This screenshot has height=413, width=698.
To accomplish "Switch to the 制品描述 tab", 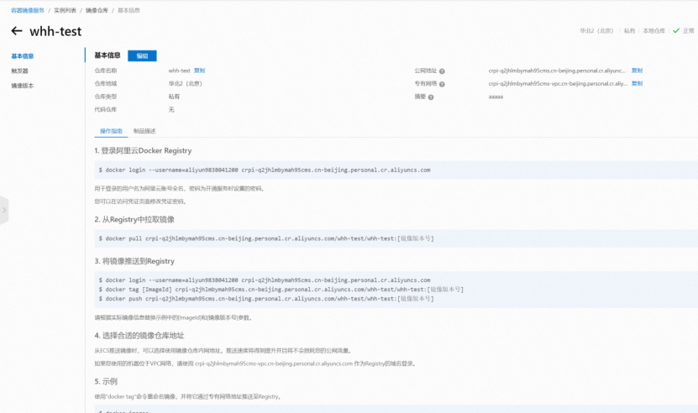I will click(x=144, y=131).
